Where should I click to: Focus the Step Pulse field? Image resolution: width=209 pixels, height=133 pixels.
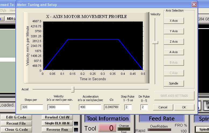click(128, 107)
